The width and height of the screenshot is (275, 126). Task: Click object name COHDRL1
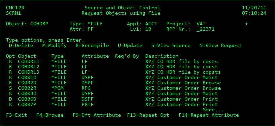(29, 62)
